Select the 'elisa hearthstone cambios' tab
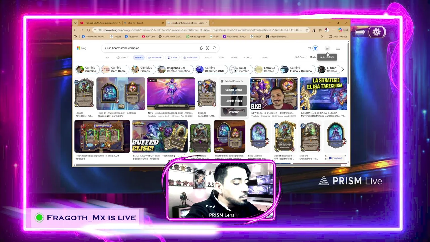Viewport: 430px width, 242px height. (187, 23)
